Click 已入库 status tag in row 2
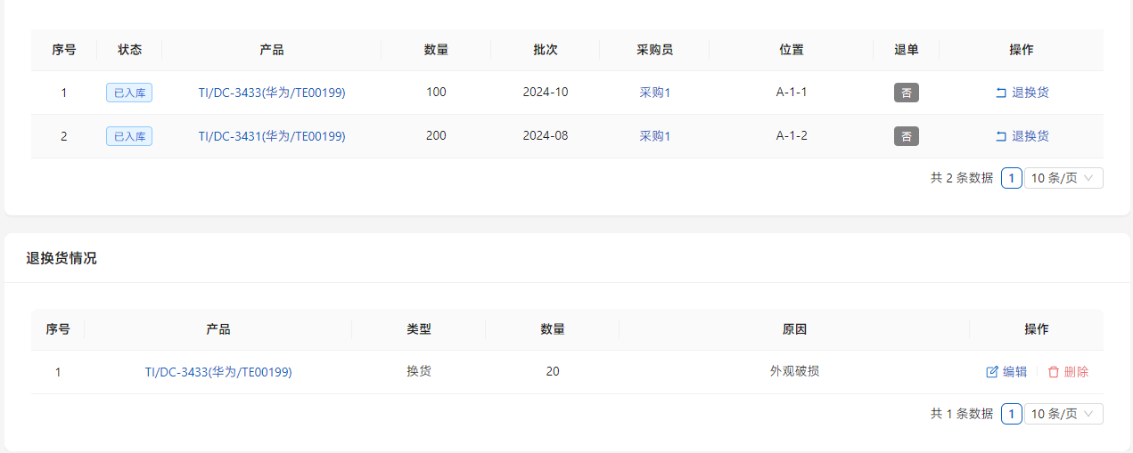 click(x=129, y=136)
